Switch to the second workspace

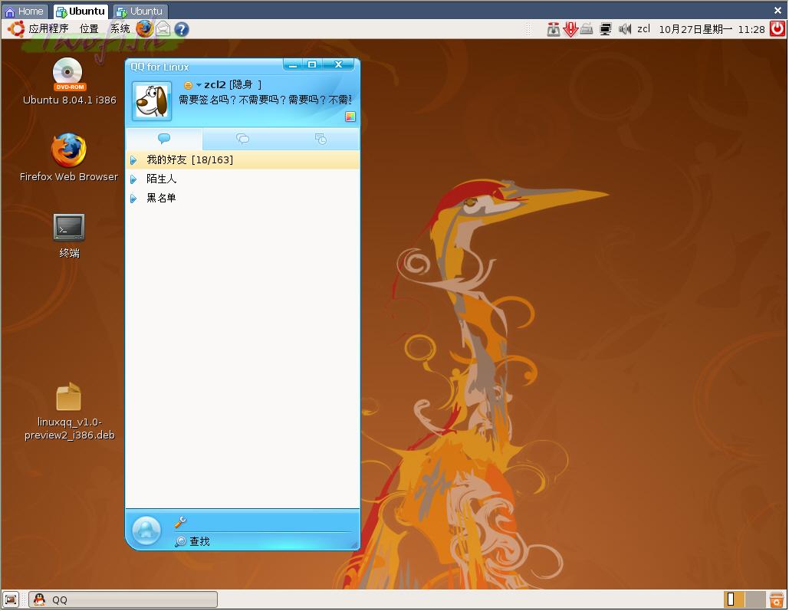click(755, 600)
